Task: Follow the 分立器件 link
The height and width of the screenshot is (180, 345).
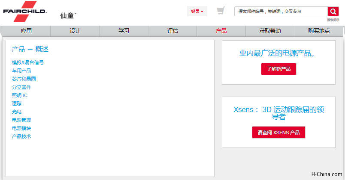Action: tap(21, 87)
